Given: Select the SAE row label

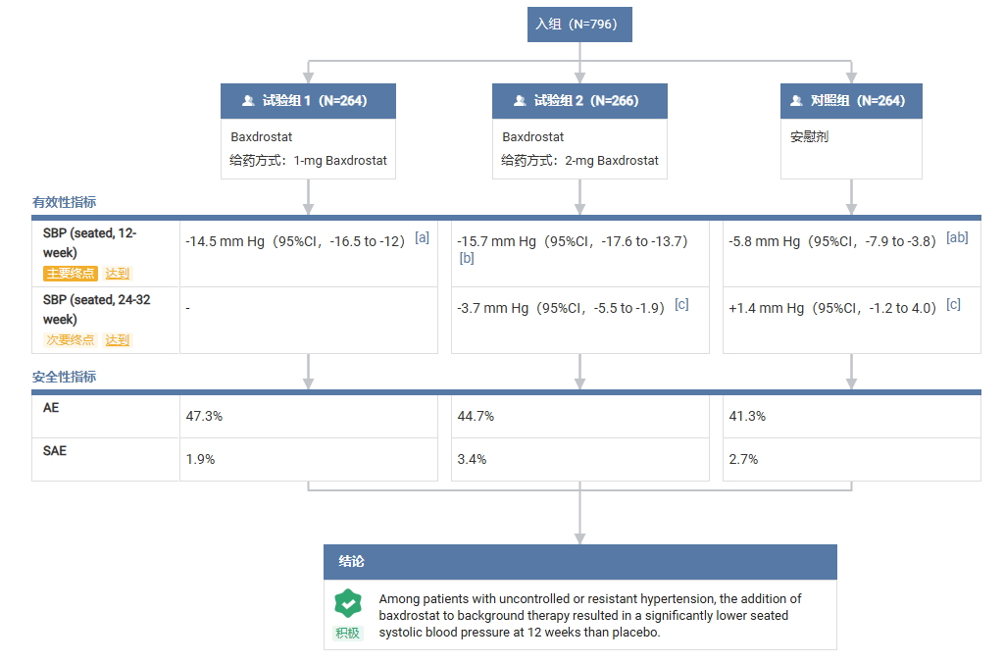Looking at the screenshot, I should pyautogui.click(x=56, y=451).
